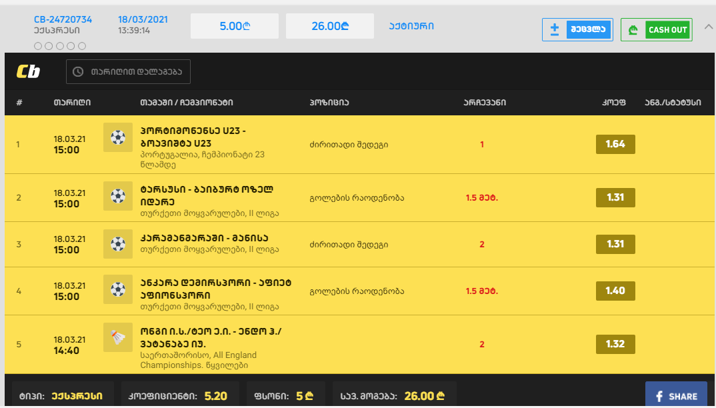Select the first rating circle under the bet ID
This screenshot has width=716, height=408.
pos(38,46)
